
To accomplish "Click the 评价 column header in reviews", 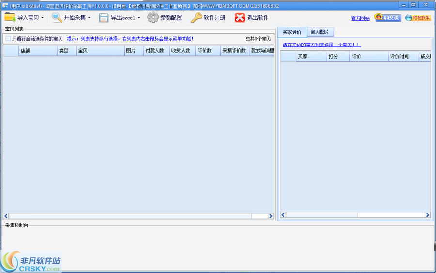I will click(369, 56).
